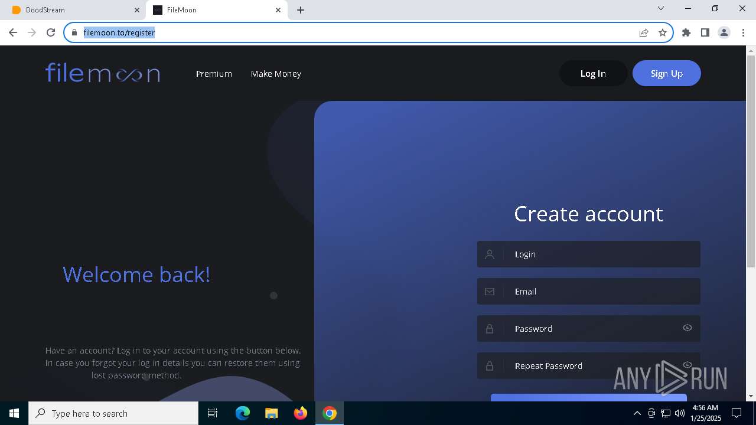Open Task View on taskbar
The height and width of the screenshot is (425, 756).
pyautogui.click(x=213, y=413)
